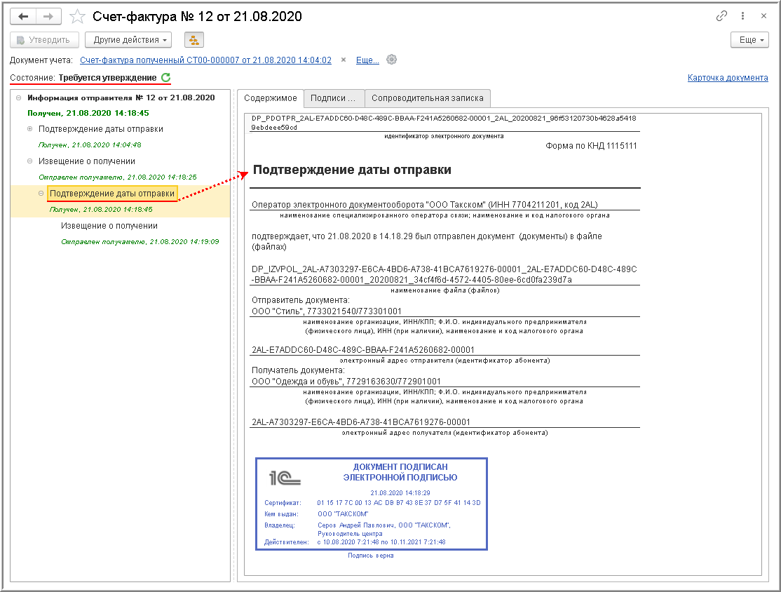The image size is (781, 592).
Task: Click the status text Получен, 21.08.2020 14:18:45 in bold
Action: coord(88,113)
